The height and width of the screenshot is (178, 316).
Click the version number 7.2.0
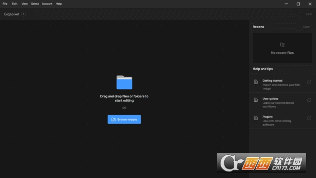click(309, 14)
